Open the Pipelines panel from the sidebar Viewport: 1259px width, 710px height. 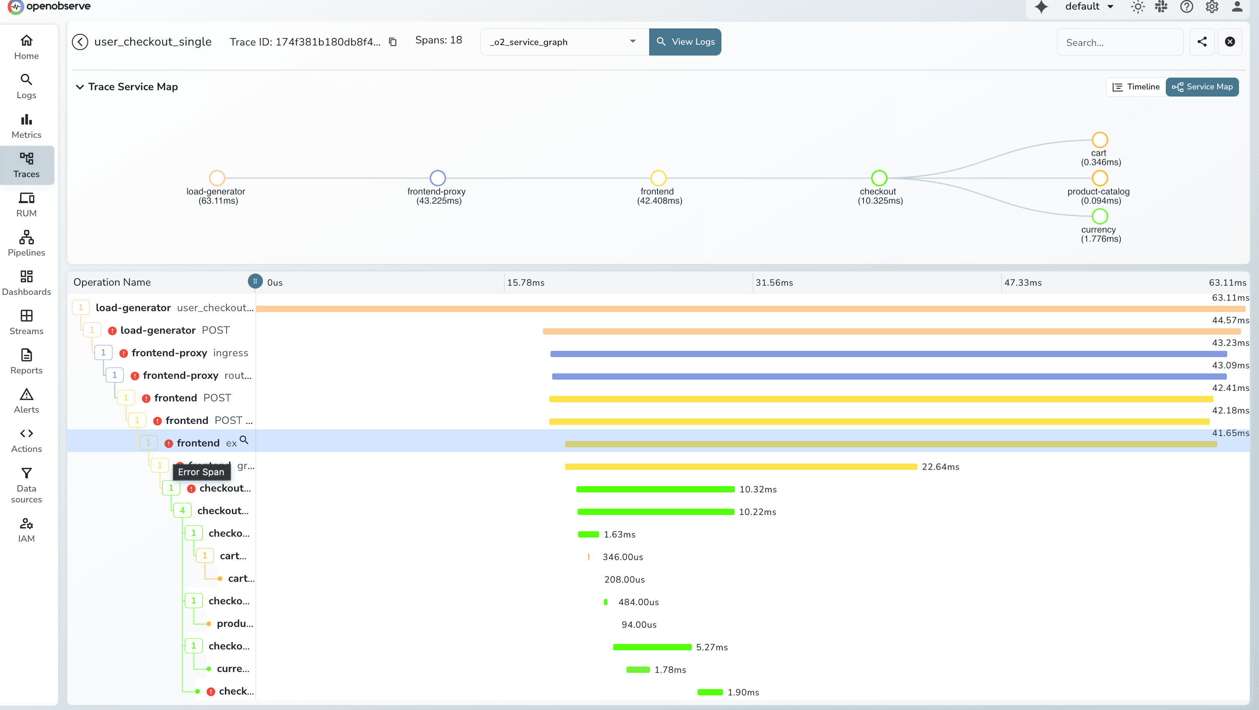click(26, 243)
